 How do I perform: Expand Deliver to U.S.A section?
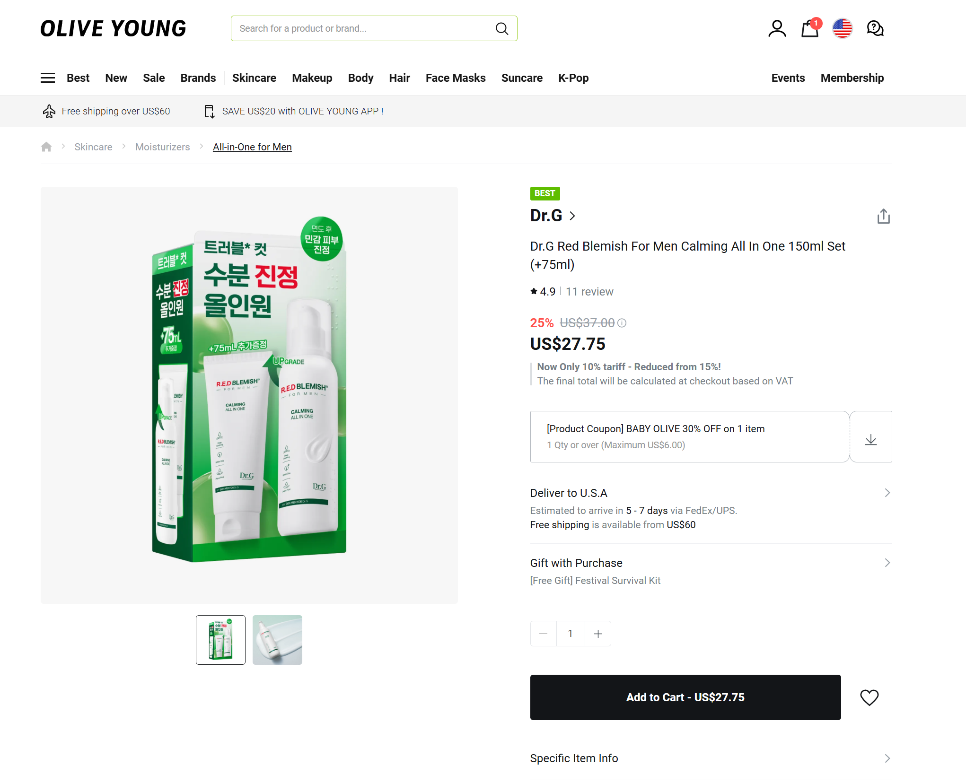pos(887,493)
